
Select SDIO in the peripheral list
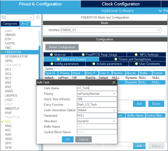click(9, 139)
